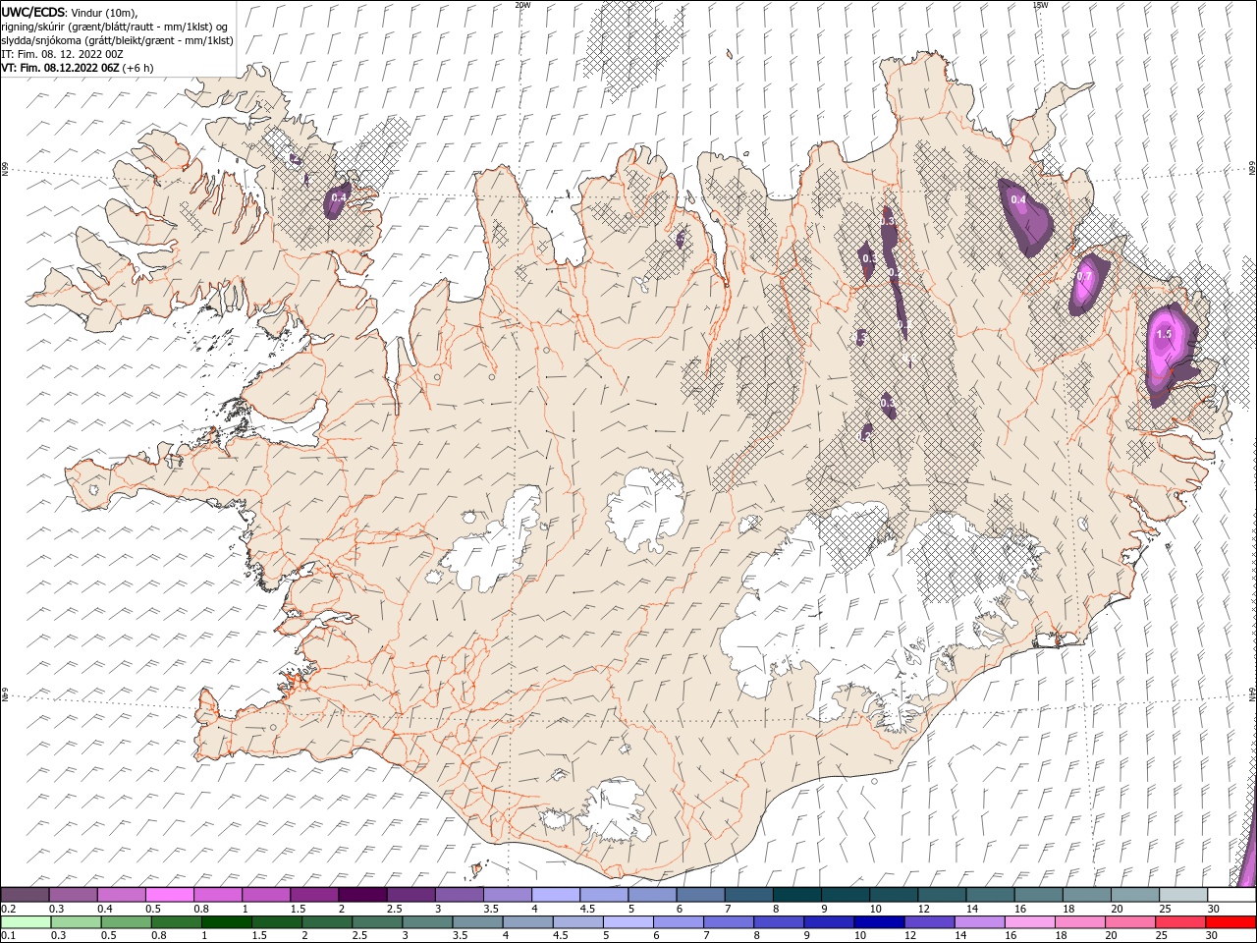Viewport: 1257px width, 943px height.
Task: Click the 0.4 snowfall patch in the Westfjords
Action: click(338, 199)
